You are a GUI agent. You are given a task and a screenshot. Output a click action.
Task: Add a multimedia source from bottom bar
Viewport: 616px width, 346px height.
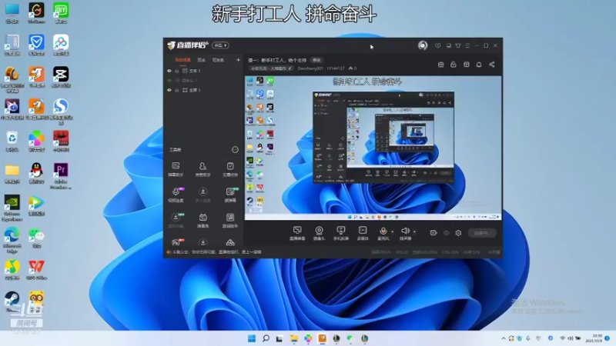(363, 233)
